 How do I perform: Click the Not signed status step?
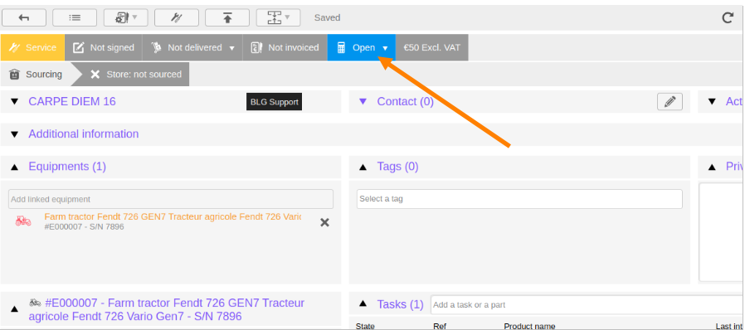click(104, 47)
